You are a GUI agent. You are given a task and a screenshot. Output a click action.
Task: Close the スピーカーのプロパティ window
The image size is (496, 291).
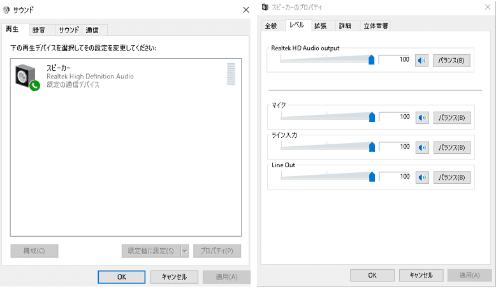(x=488, y=7)
